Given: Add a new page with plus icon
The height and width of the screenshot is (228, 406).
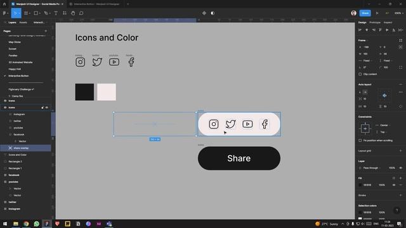Looking at the screenshot, I should click(x=46, y=31).
